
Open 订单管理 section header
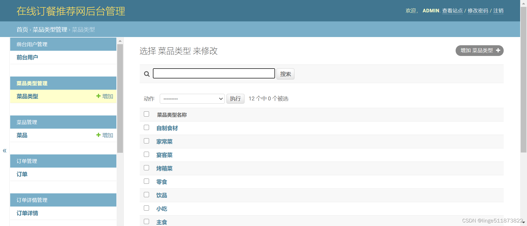pyautogui.click(x=27, y=161)
